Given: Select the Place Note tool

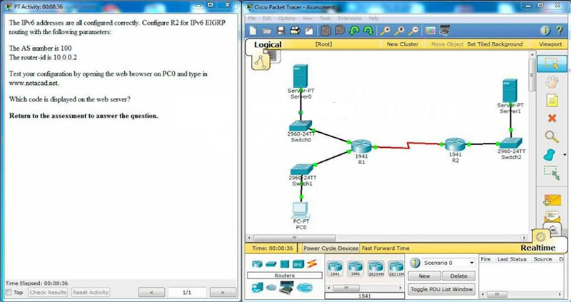Looking at the screenshot, I should click(x=552, y=100).
